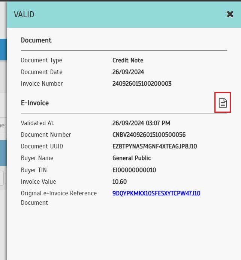Click the E-Invoice section heading
Screen dimensions: 241x260
pos(35,103)
